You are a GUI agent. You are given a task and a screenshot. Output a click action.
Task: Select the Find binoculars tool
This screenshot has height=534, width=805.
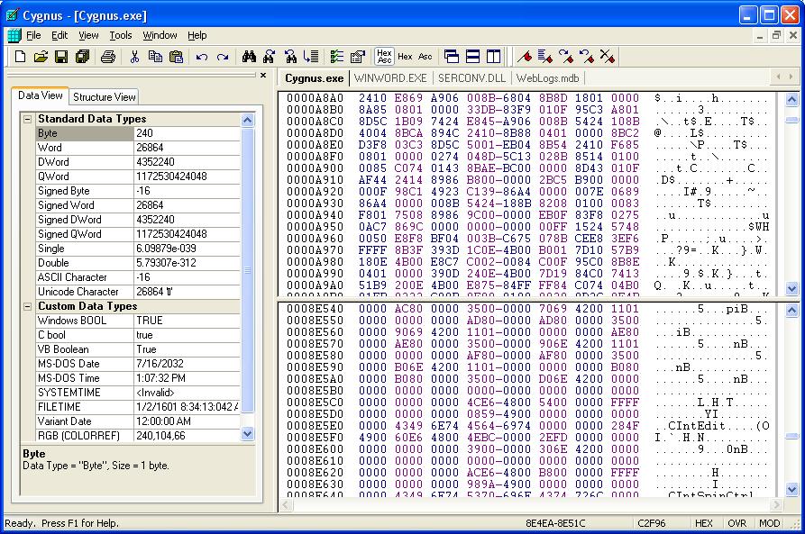point(250,55)
